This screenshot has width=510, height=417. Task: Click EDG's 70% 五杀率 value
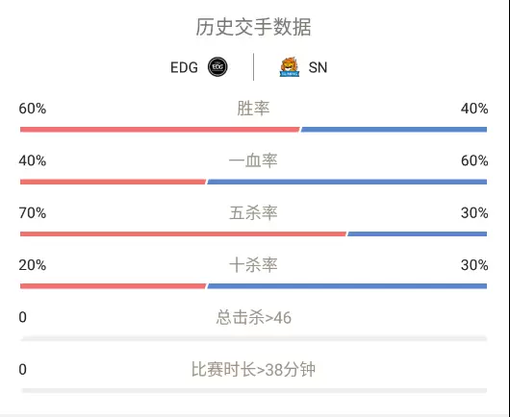coord(32,213)
